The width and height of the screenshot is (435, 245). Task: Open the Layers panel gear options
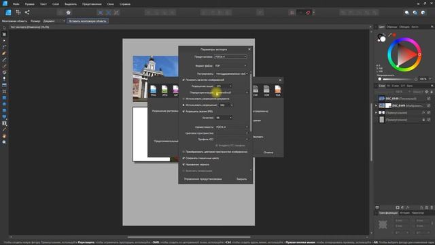[427, 92]
